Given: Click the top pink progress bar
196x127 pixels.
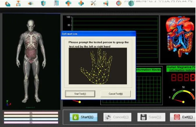Looking at the screenshot, I should pyautogui.click(x=31, y=113).
